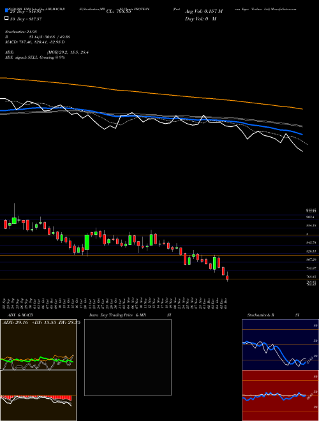Click the 'ADX: 29.16 +DY: 15.55 -DY: 28.35' readout
Screen dimensions: 319x421
(x=41, y=323)
